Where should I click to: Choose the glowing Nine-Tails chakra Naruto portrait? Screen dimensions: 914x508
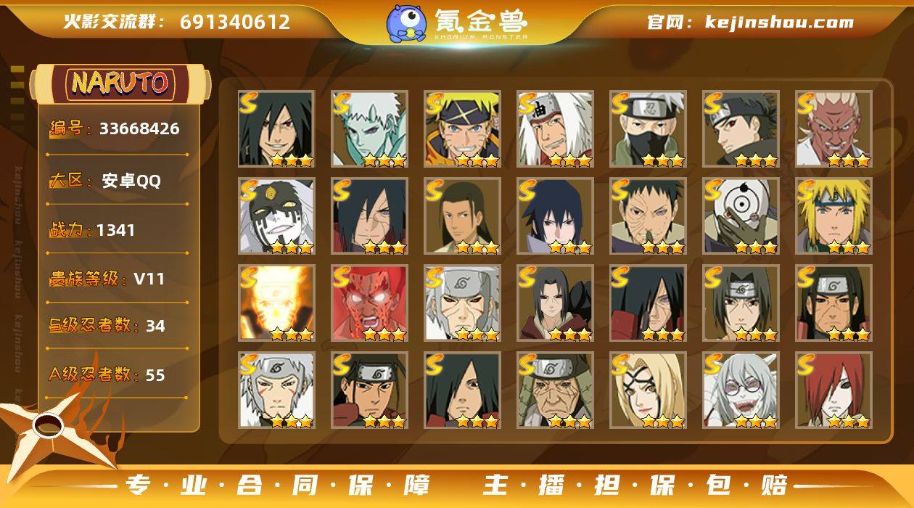point(276,303)
